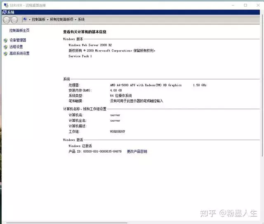Expand dropdown arrow before 系统 breadcrumb

pyautogui.click(x=75, y=20)
